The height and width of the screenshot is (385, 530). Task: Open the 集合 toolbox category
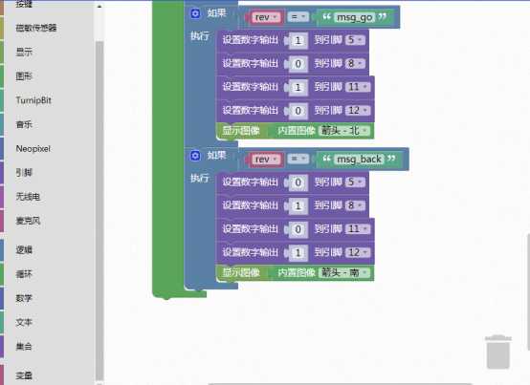pyautogui.click(x=24, y=347)
